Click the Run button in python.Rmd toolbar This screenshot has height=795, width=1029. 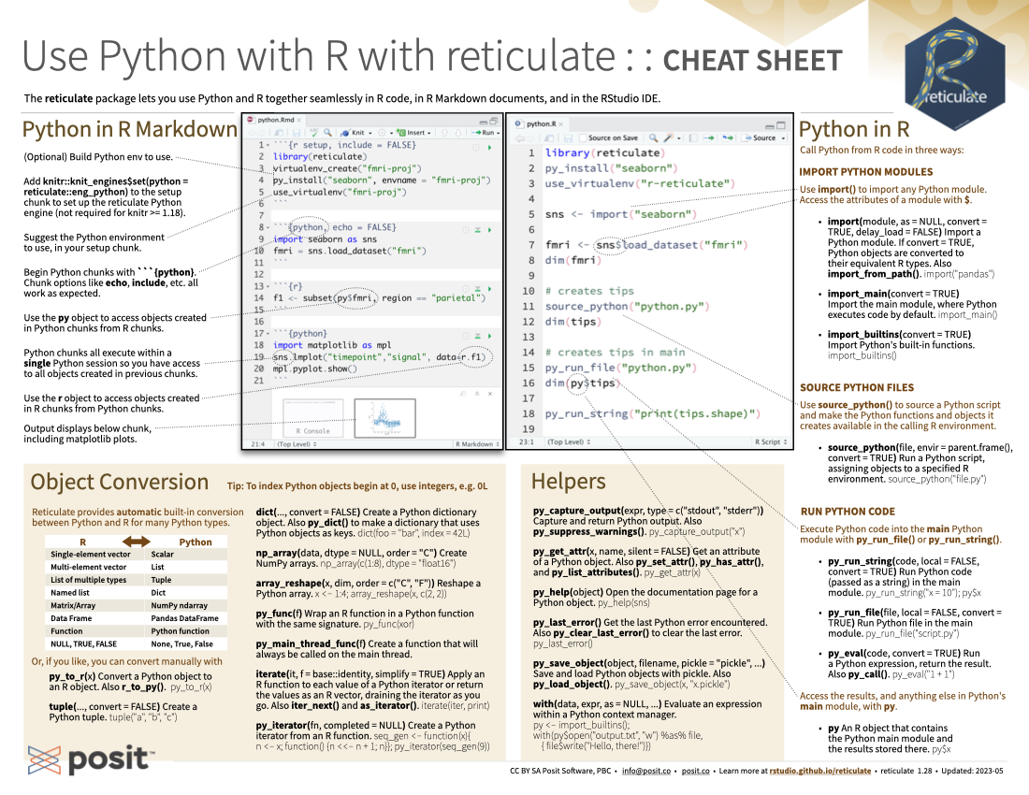pyautogui.click(x=484, y=133)
